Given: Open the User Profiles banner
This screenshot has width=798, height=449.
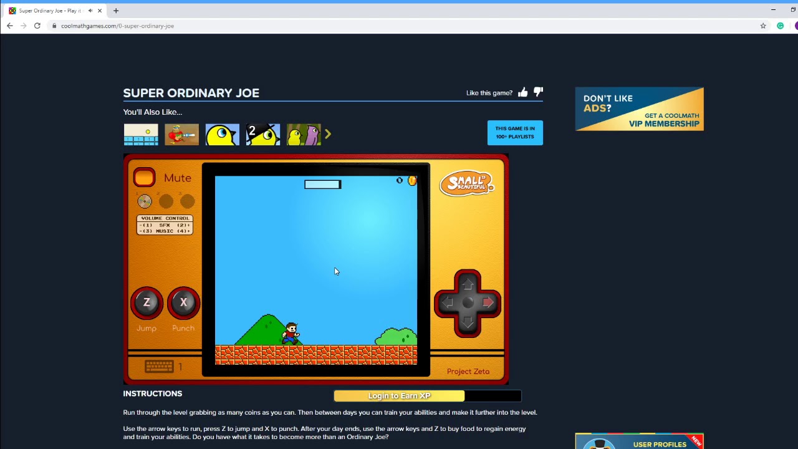Looking at the screenshot, I should click(639, 441).
